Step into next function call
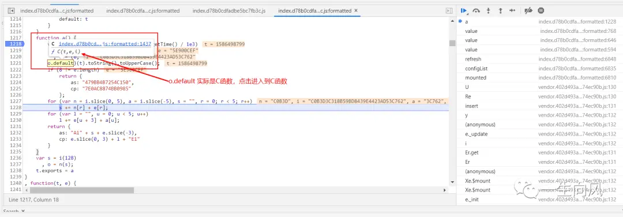Viewport: 623px width, 217px height. click(489, 11)
